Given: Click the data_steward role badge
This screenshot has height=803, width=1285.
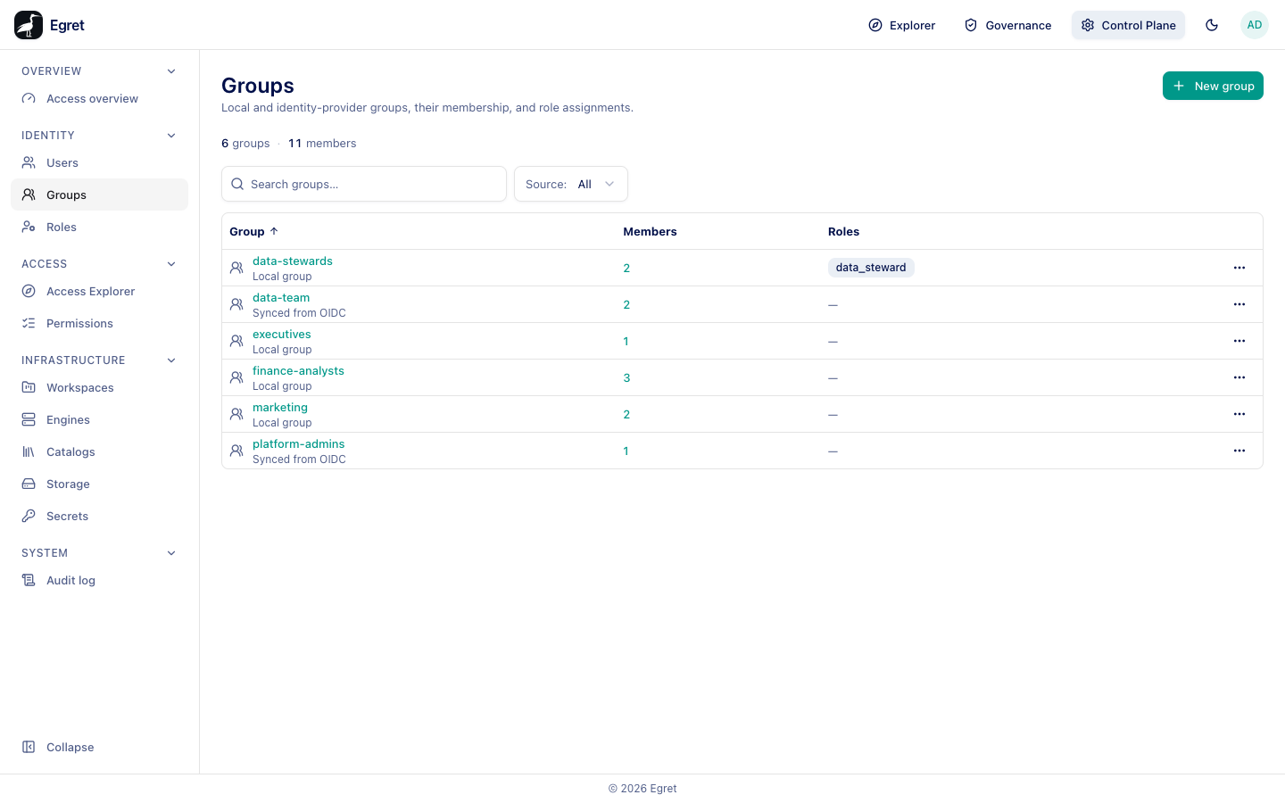Looking at the screenshot, I should pos(871,268).
